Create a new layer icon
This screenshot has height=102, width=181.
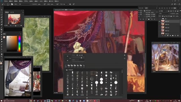175,36
